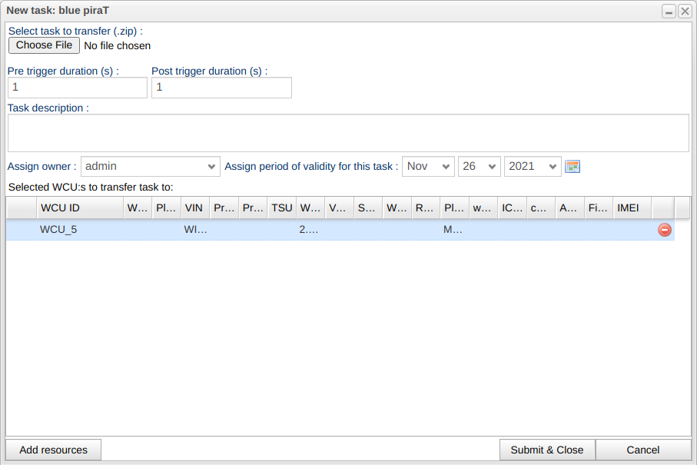The image size is (697, 465).
Task: Focus the Post trigger duration field
Action: pos(221,88)
